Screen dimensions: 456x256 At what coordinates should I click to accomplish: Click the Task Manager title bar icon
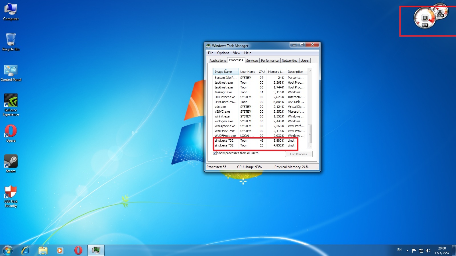[209, 46]
